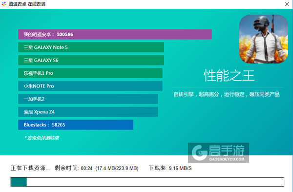The width and height of the screenshot is (293, 192).
Task: Select the 小米NOTE Pro bar
Action: coord(90,86)
